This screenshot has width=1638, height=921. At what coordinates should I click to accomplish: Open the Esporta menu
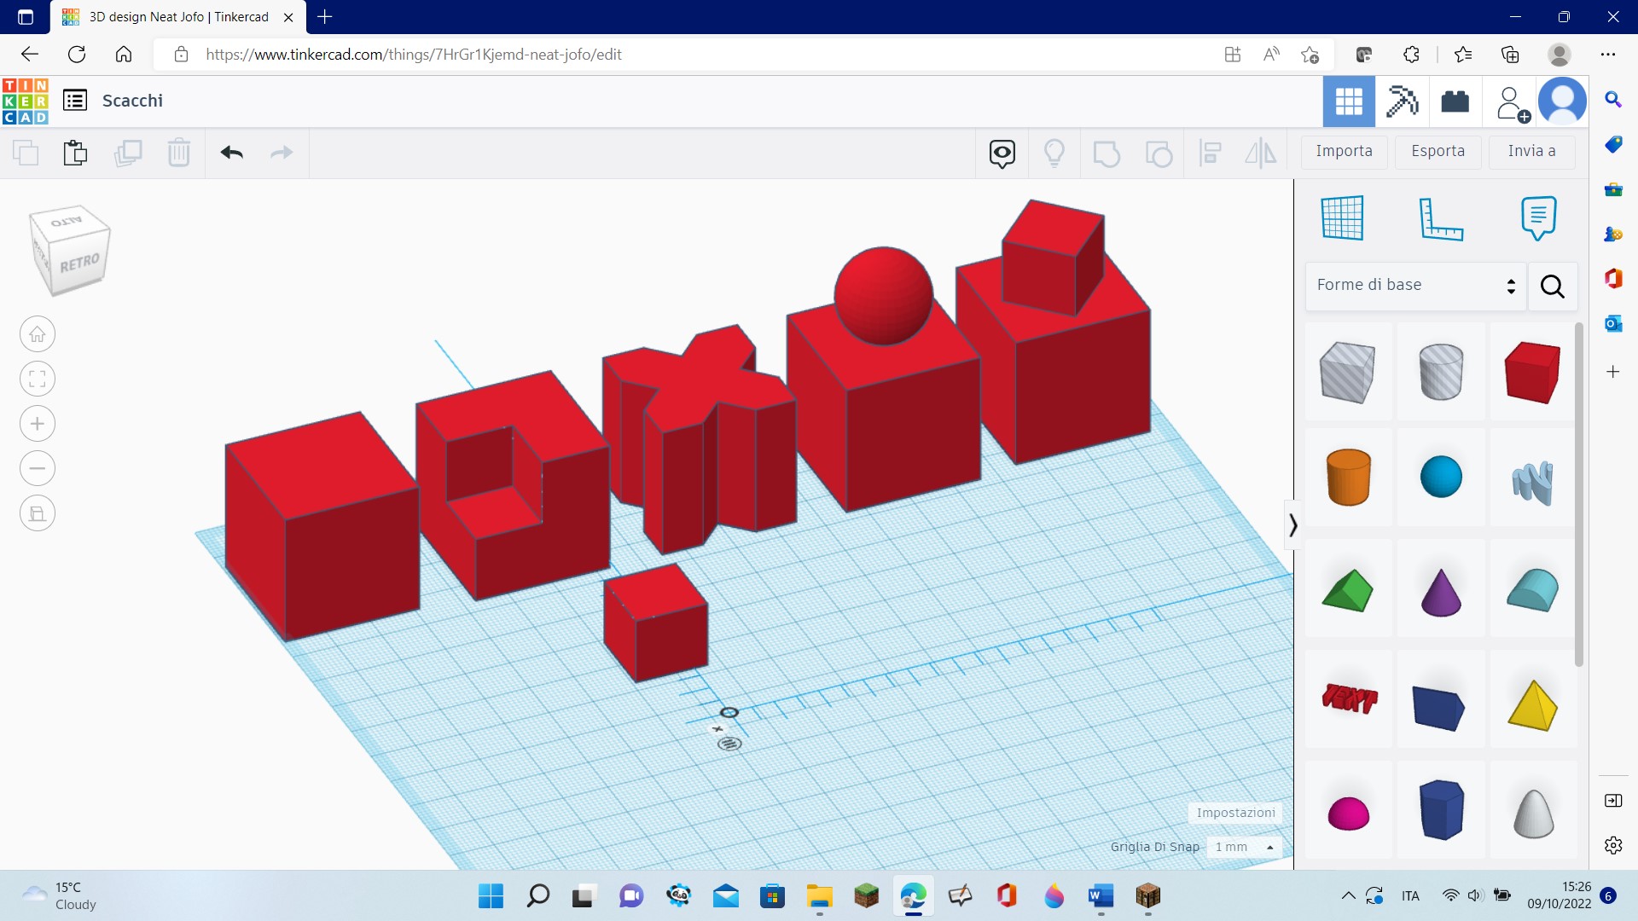[1438, 151]
